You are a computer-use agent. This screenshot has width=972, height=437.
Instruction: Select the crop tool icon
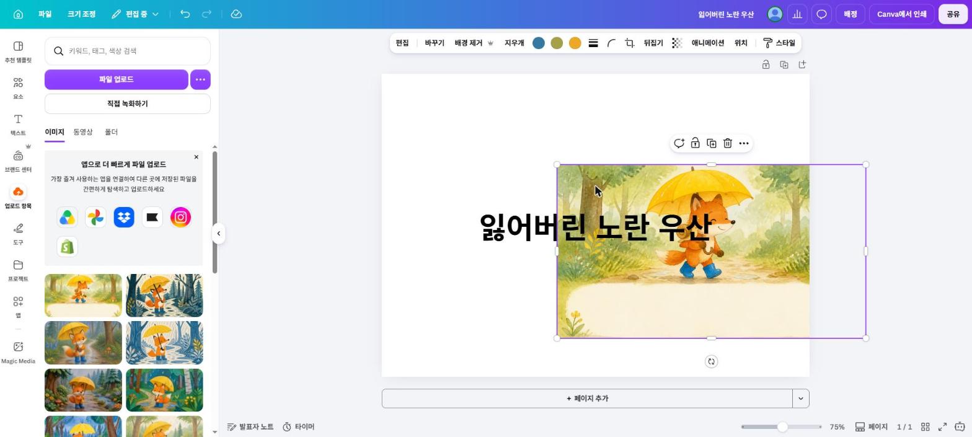tap(630, 43)
